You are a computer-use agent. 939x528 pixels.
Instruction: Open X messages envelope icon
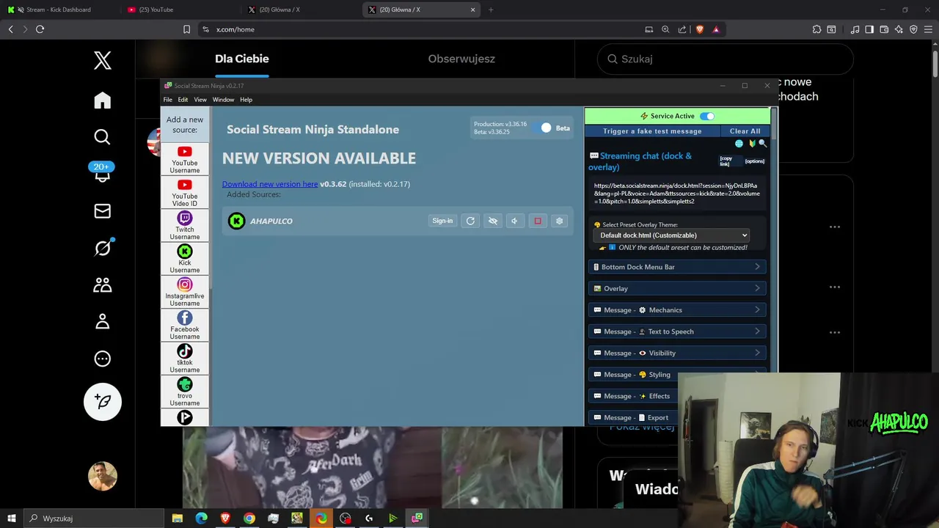(x=102, y=211)
